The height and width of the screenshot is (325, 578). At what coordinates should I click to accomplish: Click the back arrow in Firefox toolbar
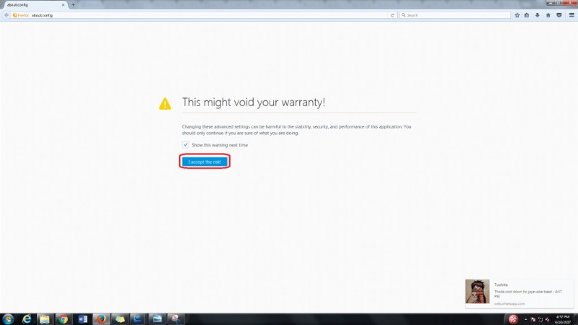pos(7,15)
